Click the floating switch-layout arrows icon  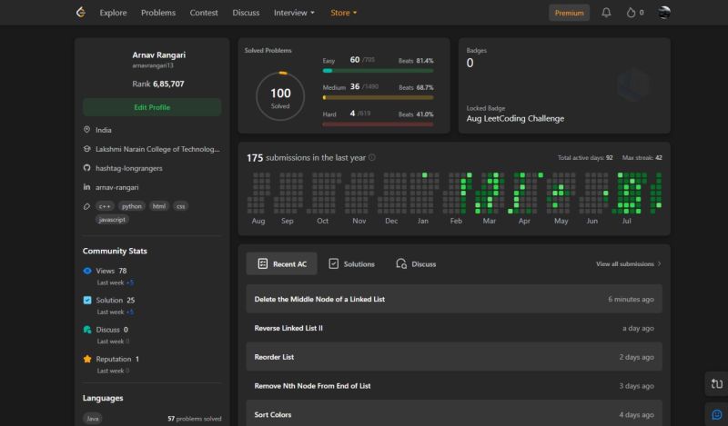click(x=717, y=384)
